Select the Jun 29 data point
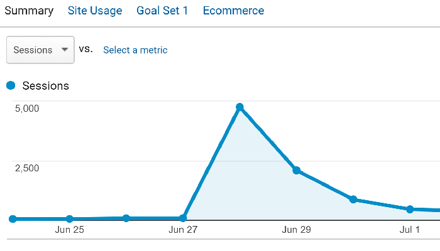Screen dimensions: 440x251 (297, 170)
